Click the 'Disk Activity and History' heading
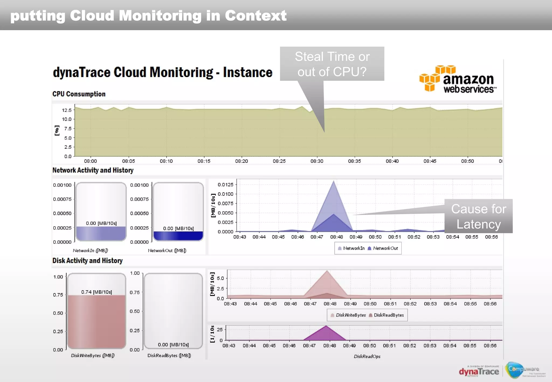The width and height of the screenshot is (552, 382). (x=88, y=261)
